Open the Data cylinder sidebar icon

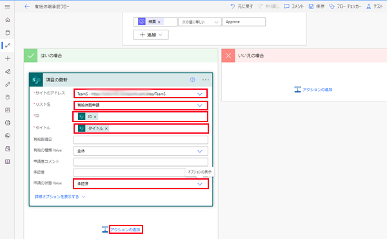click(x=8, y=97)
